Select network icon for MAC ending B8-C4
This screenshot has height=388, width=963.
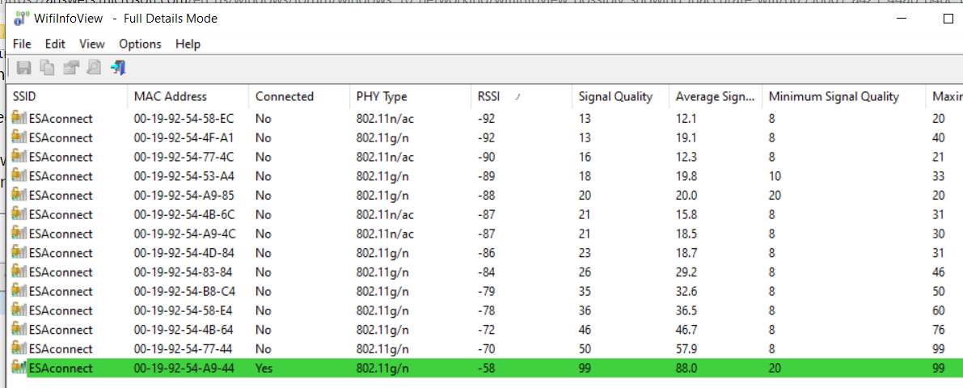[19, 291]
